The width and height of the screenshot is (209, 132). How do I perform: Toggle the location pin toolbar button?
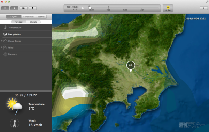click(14, 8)
